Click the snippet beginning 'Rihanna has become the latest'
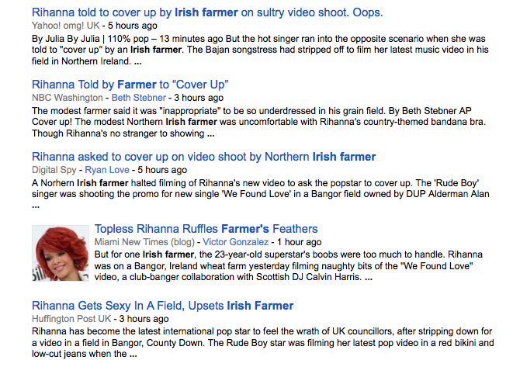513x367 pixels. tap(256, 342)
